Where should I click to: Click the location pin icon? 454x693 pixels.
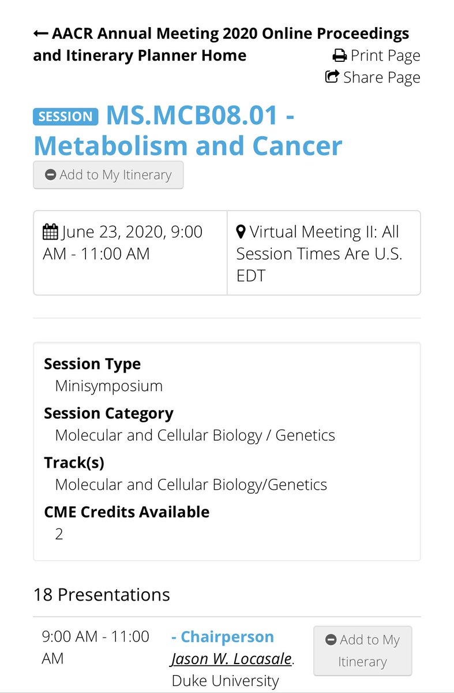pos(241,232)
